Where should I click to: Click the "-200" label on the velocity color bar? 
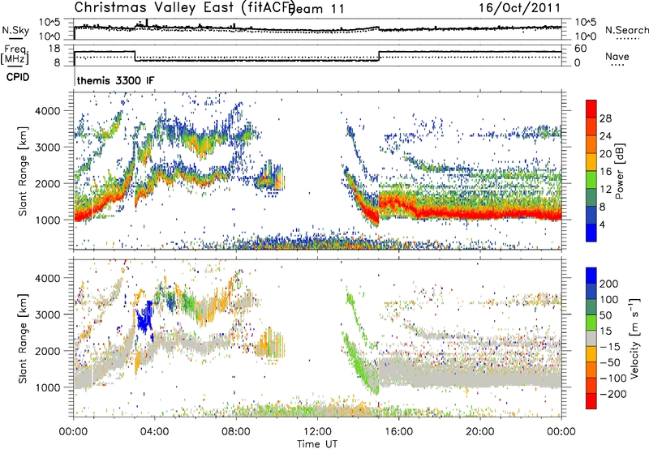(612, 394)
